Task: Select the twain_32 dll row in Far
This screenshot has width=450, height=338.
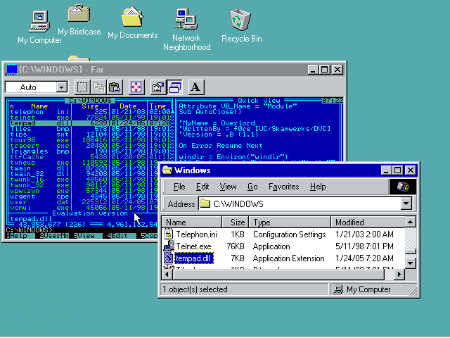Action: (83, 174)
